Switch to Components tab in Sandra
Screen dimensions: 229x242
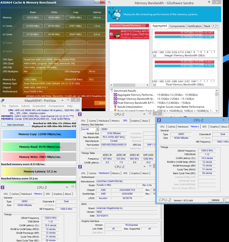coord(177,26)
